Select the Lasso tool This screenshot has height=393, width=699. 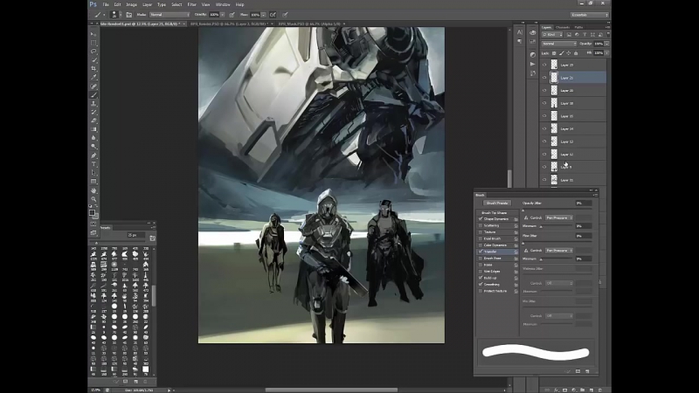(93, 52)
